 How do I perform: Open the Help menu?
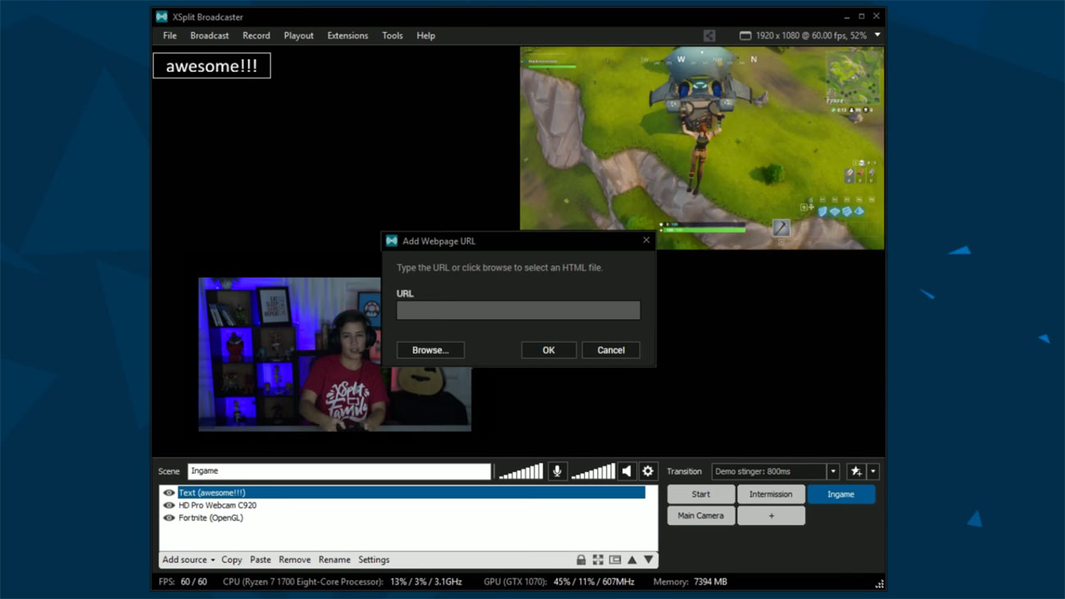(x=426, y=36)
